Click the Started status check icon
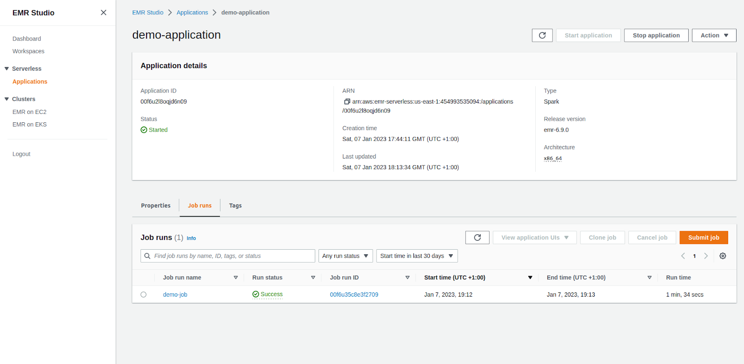The height and width of the screenshot is (364, 744). (144, 130)
